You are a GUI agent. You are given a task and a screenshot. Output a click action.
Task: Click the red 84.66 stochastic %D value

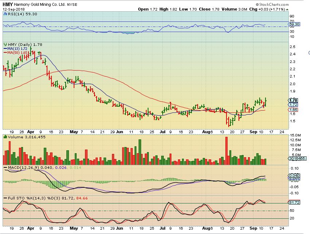[x=82, y=198]
